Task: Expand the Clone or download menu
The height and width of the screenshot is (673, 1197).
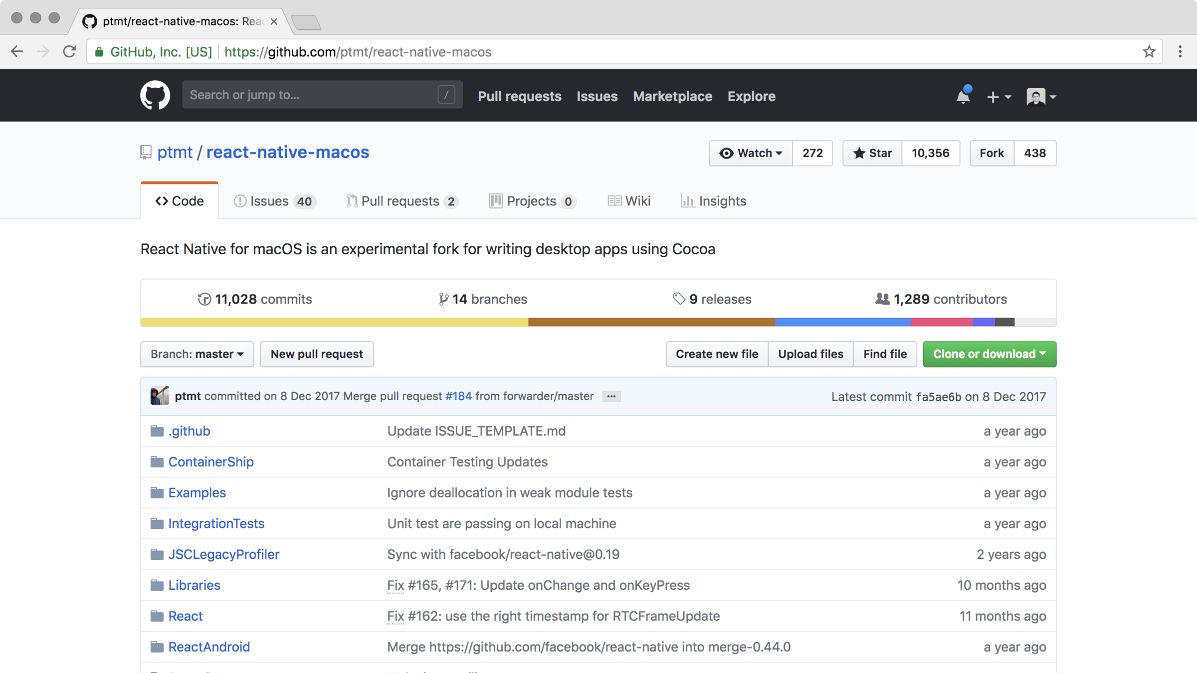Action: [x=989, y=354]
